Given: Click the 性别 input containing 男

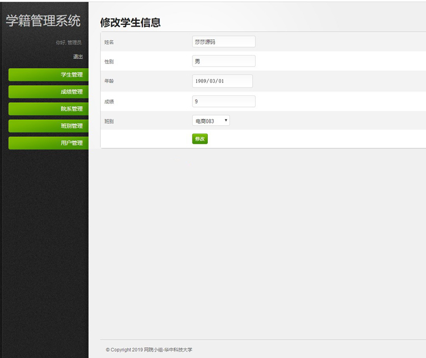Looking at the screenshot, I should pyautogui.click(x=224, y=61).
